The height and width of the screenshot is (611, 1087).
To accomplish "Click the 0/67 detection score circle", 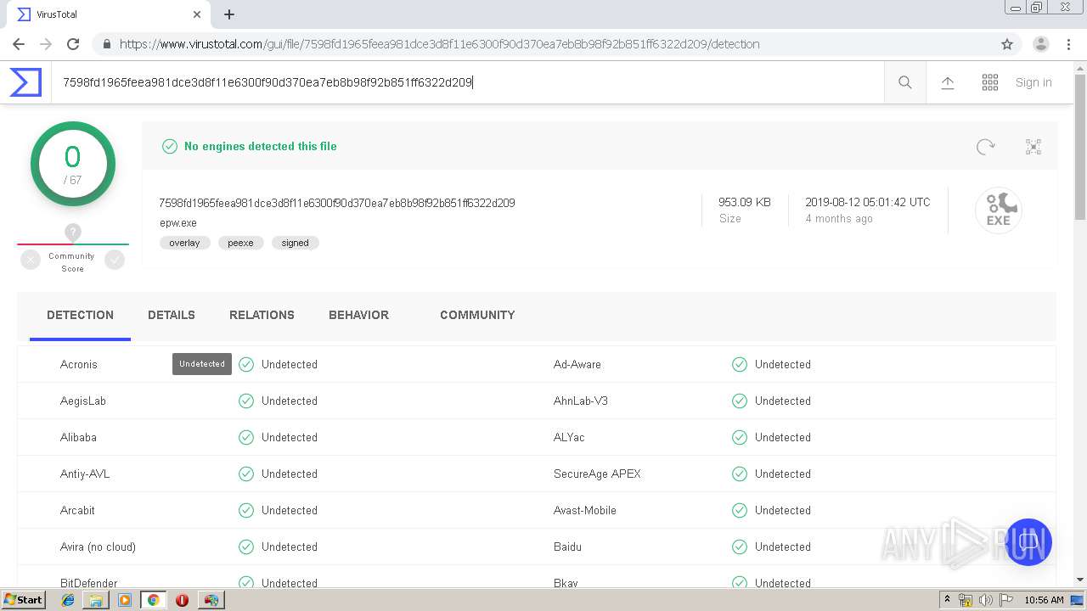I will pyautogui.click(x=73, y=164).
